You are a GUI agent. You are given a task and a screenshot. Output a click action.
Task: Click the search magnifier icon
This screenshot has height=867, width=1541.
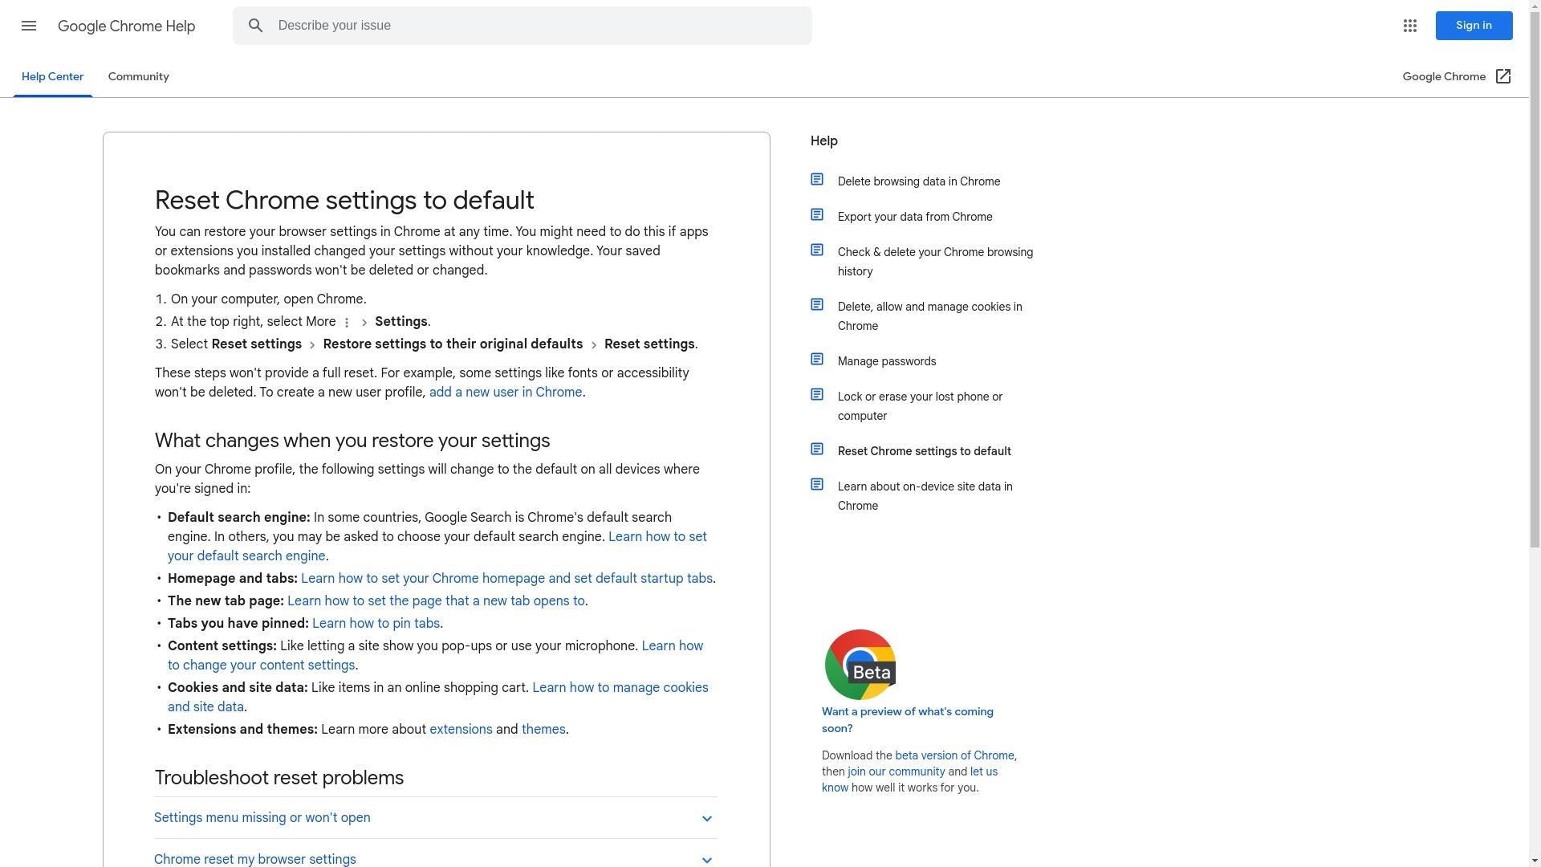click(255, 26)
